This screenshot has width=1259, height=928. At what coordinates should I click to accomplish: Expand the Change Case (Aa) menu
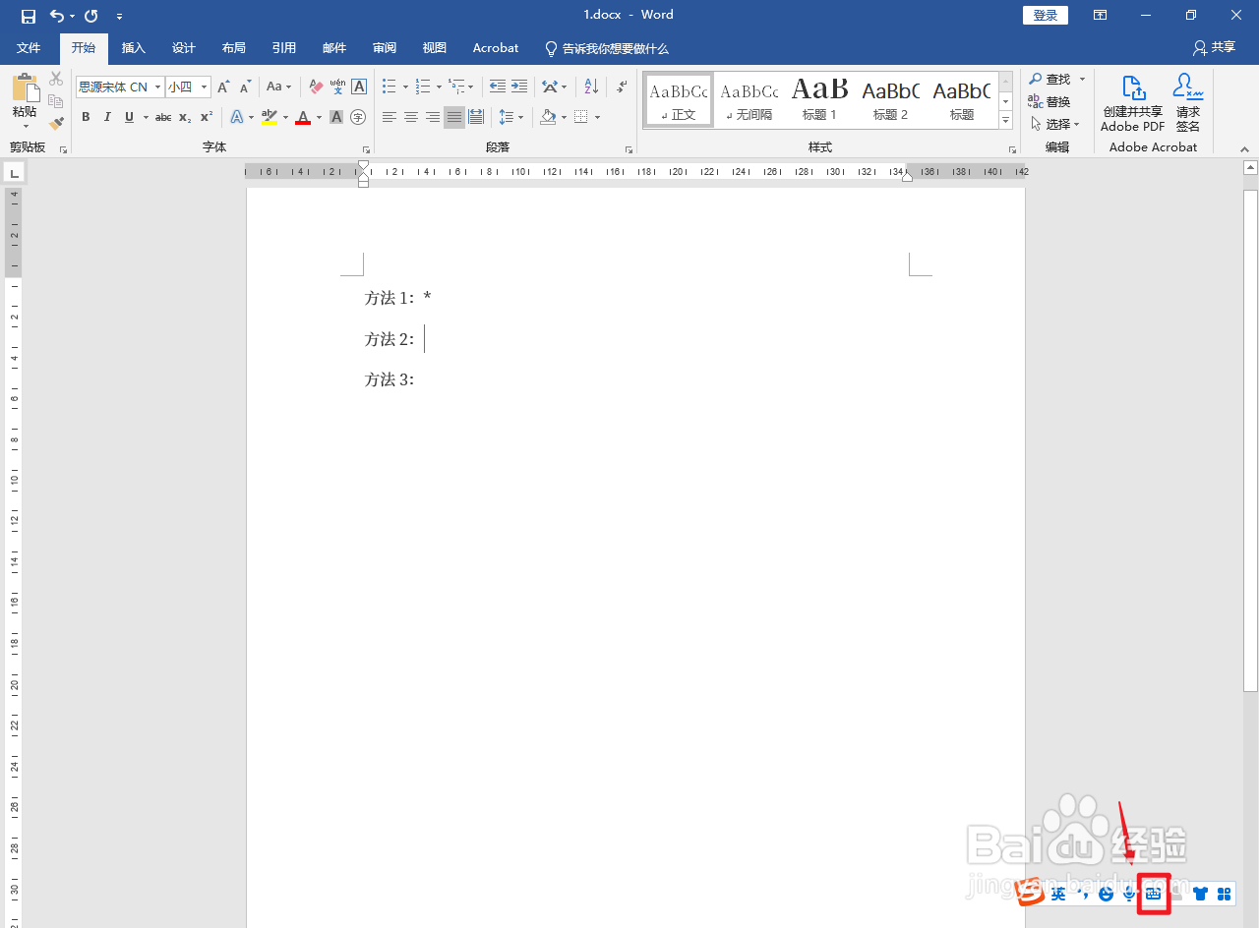(x=281, y=87)
